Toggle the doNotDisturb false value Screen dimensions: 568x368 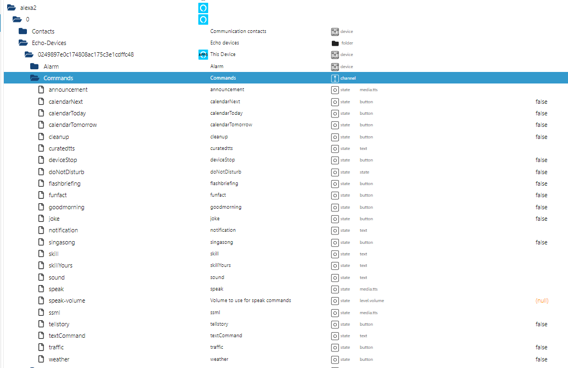click(541, 172)
